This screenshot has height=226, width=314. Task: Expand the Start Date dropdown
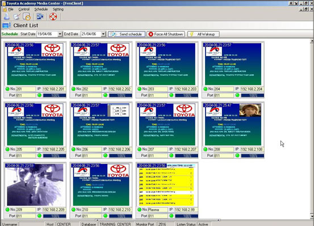coord(60,34)
